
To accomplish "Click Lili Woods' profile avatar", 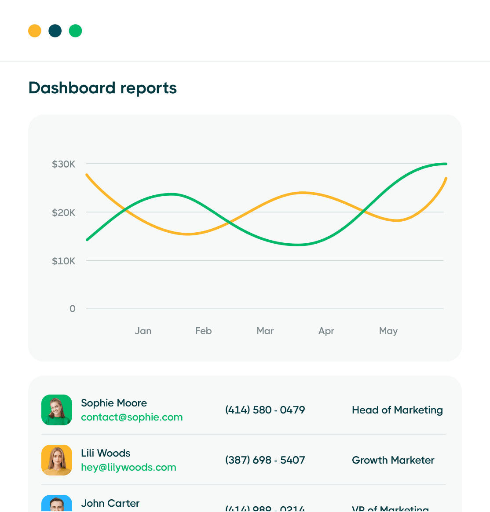I will (56, 460).
